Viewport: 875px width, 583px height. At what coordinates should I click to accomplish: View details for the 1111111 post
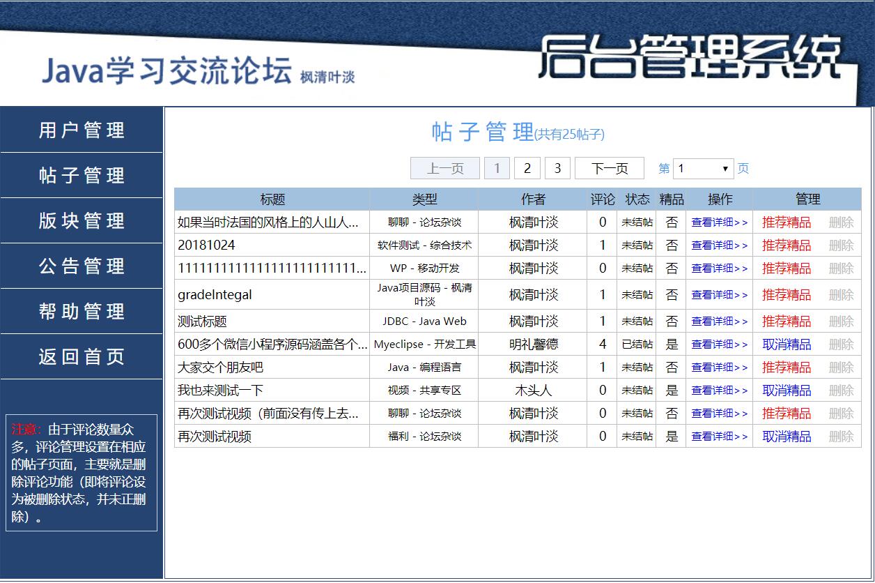click(x=720, y=268)
